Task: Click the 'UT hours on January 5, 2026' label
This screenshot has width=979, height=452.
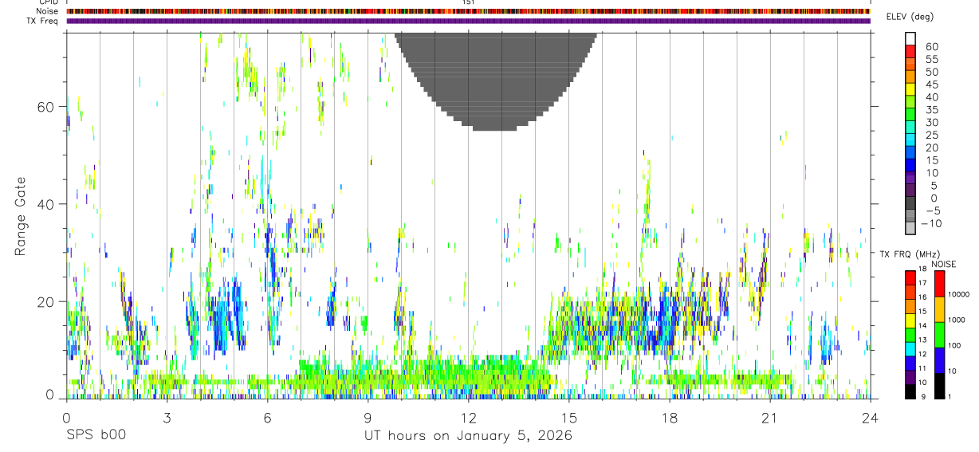Action: click(x=468, y=436)
